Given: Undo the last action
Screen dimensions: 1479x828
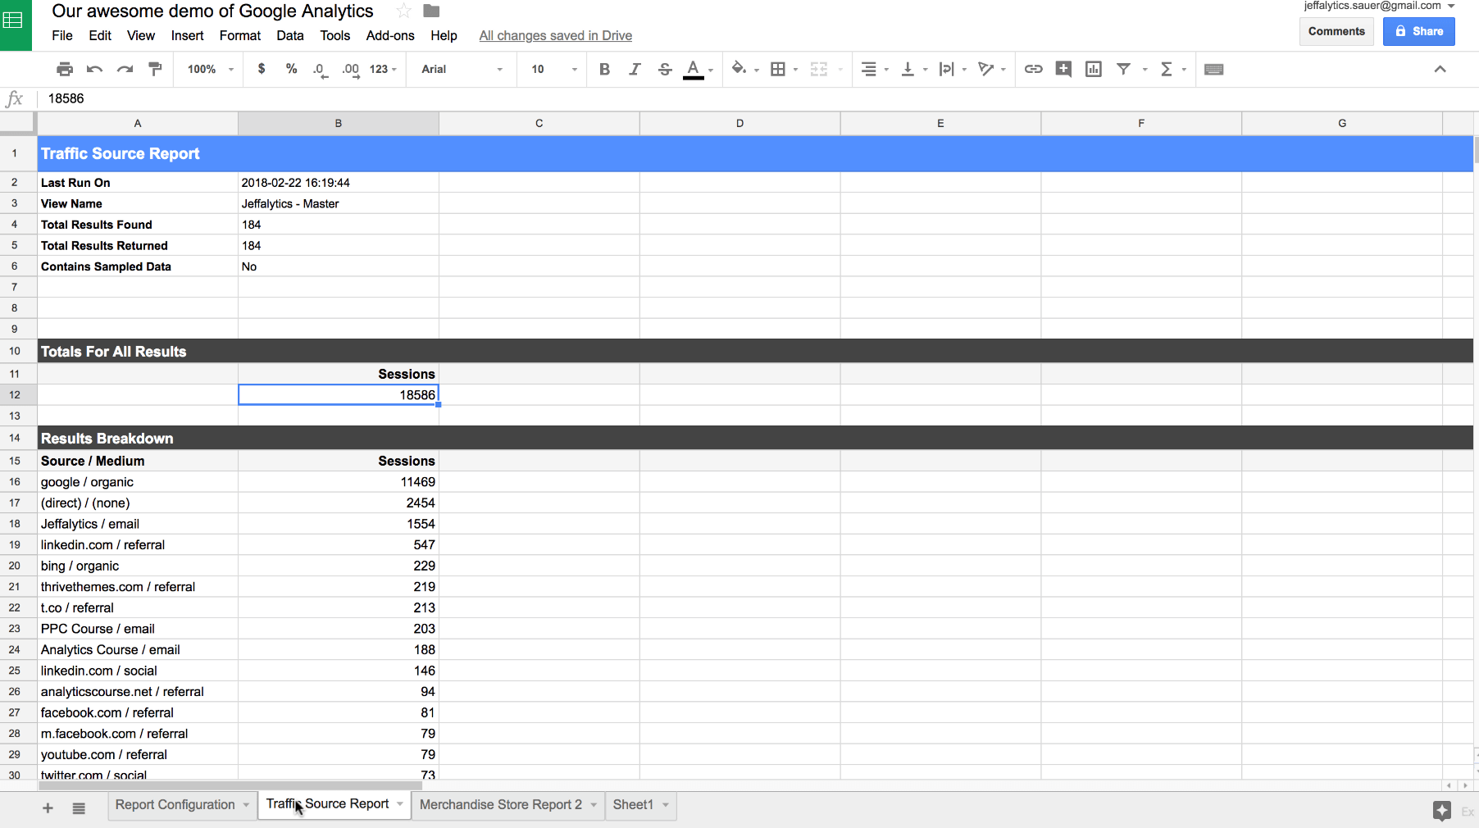Looking at the screenshot, I should coord(94,69).
